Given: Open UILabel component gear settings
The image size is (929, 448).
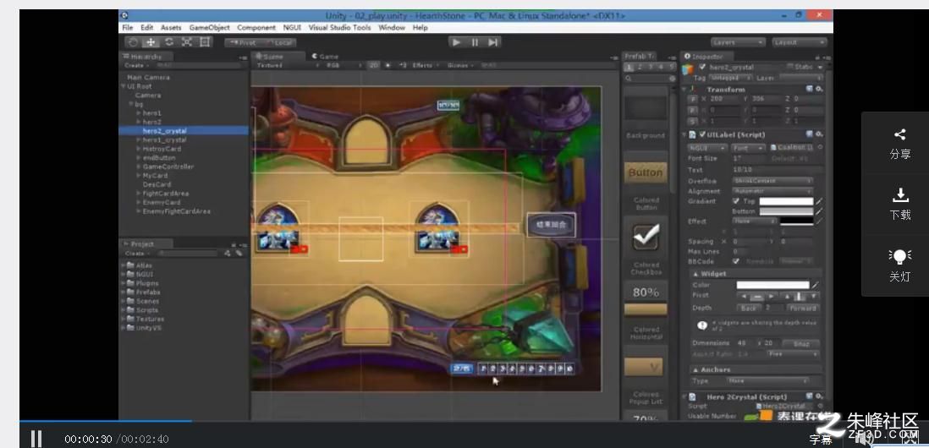Looking at the screenshot, I should point(819,134).
